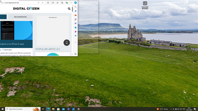This screenshot has width=198, height=111.
Task: Open Edge Settings and more menu
Action: pyautogui.click(x=71, y=3)
